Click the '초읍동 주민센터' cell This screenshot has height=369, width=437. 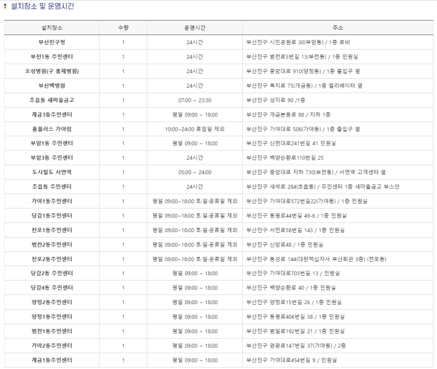coord(52,187)
